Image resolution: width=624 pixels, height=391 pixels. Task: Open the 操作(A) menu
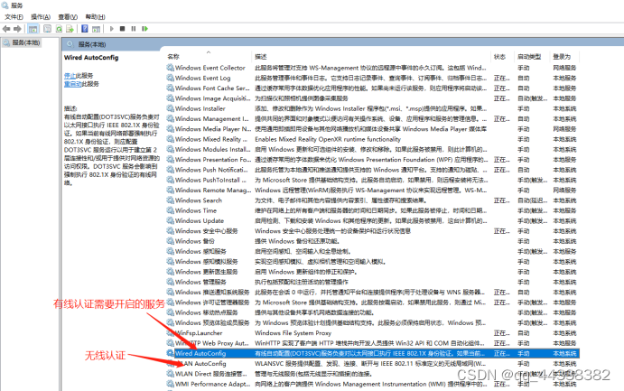41,17
